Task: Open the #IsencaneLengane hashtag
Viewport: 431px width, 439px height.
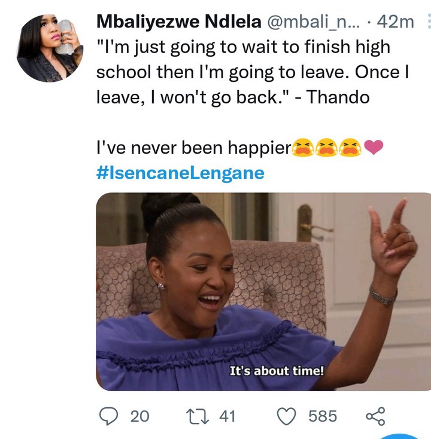Action: tap(180, 173)
